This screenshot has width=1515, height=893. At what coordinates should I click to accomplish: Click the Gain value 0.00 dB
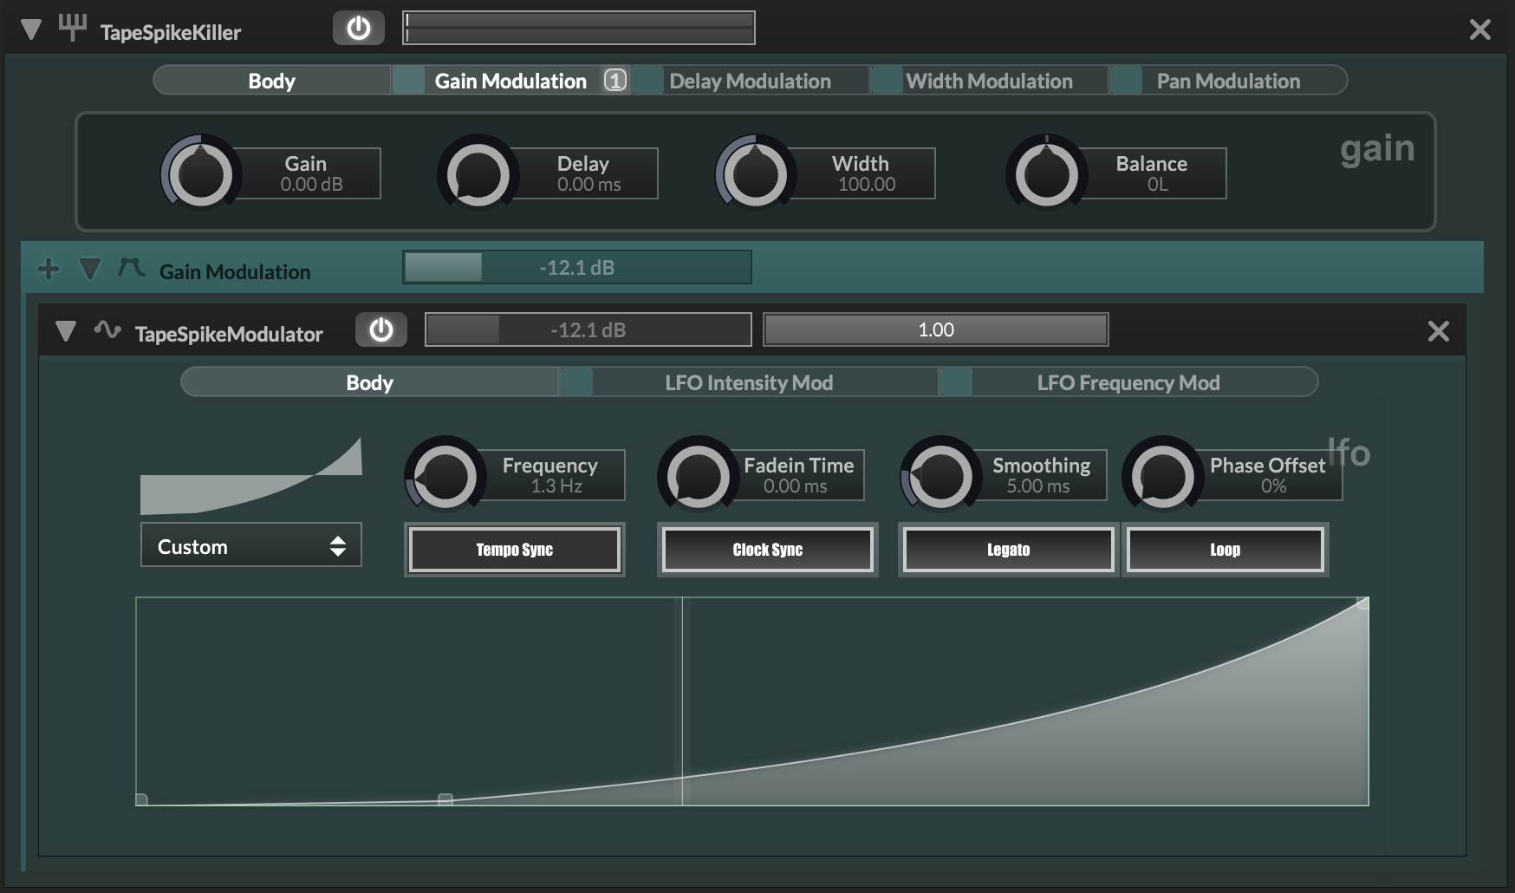click(311, 184)
